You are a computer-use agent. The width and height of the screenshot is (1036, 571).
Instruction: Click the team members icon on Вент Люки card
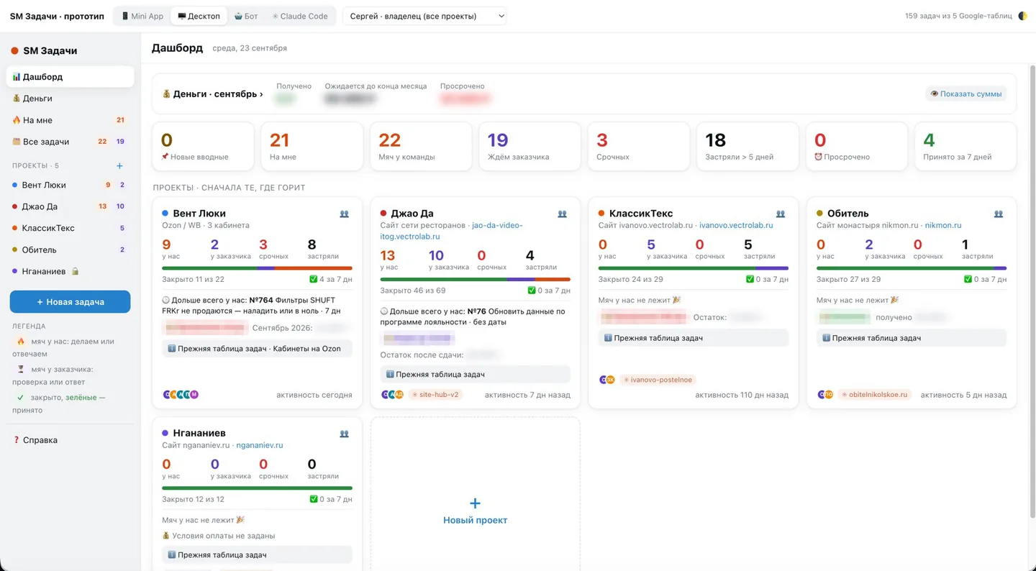[x=344, y=214]
